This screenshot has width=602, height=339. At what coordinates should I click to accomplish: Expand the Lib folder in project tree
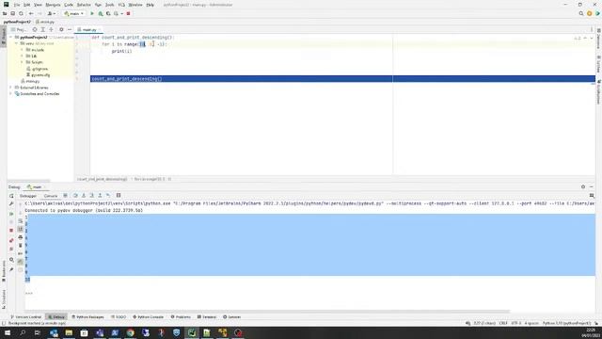point(22,56)
